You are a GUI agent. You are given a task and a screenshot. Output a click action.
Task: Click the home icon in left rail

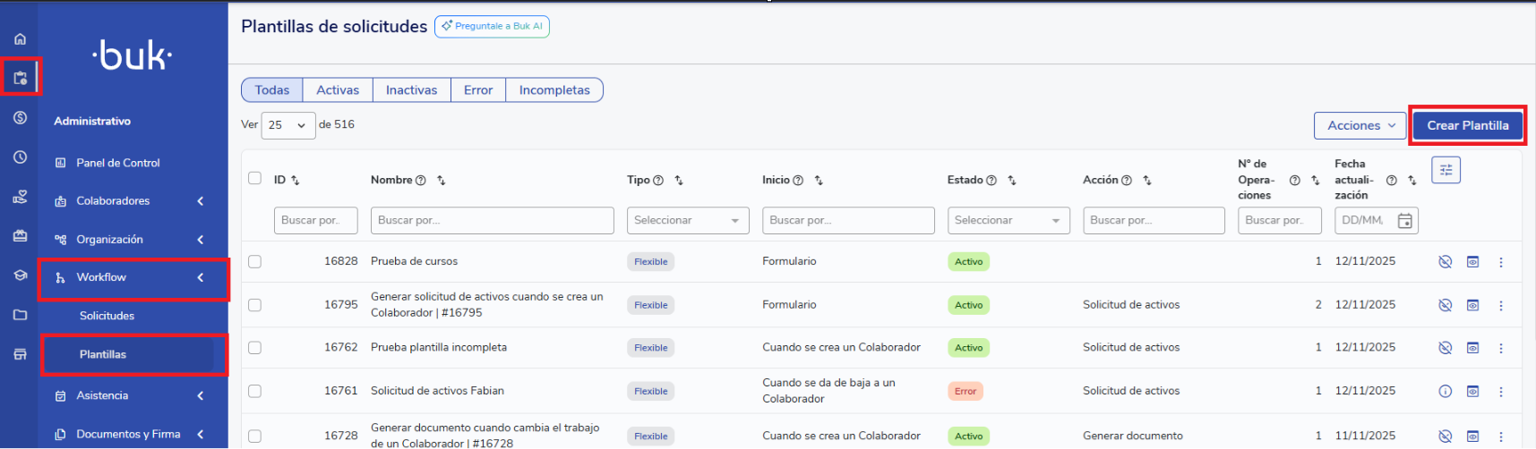click(x=20, y=38)
